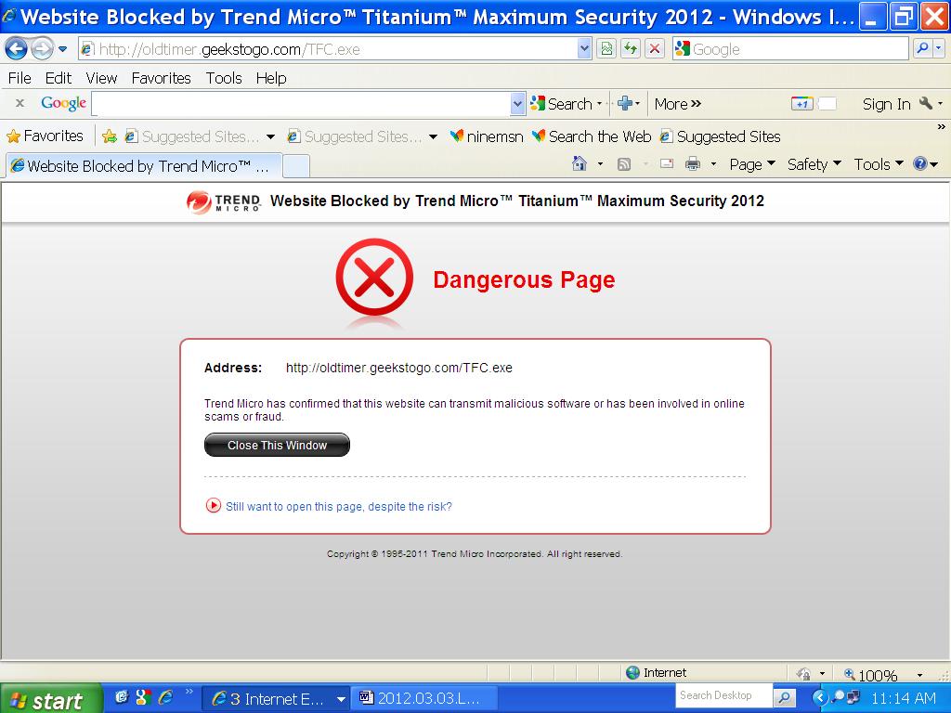Viewport: 951px width, 713px height.
Task: Click the browser Forward arrow button
Action: click(41, 49)
